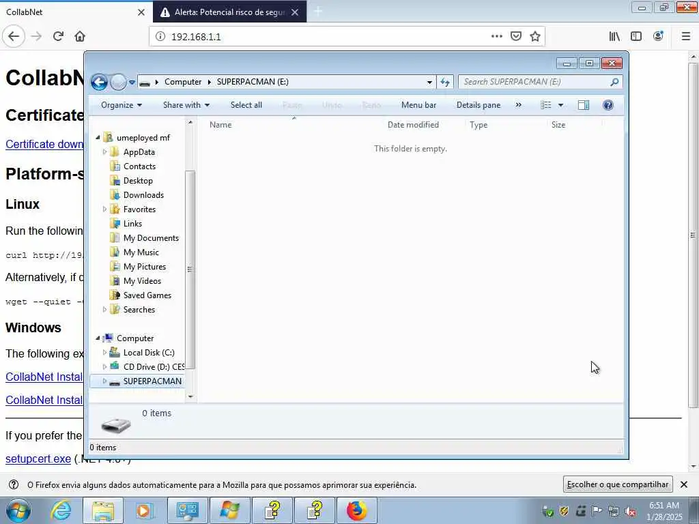The height and width of the screenshot is (524, 699).
Task: Click Computer in the address breadcrumb
Action: click(x=183, y=82)
